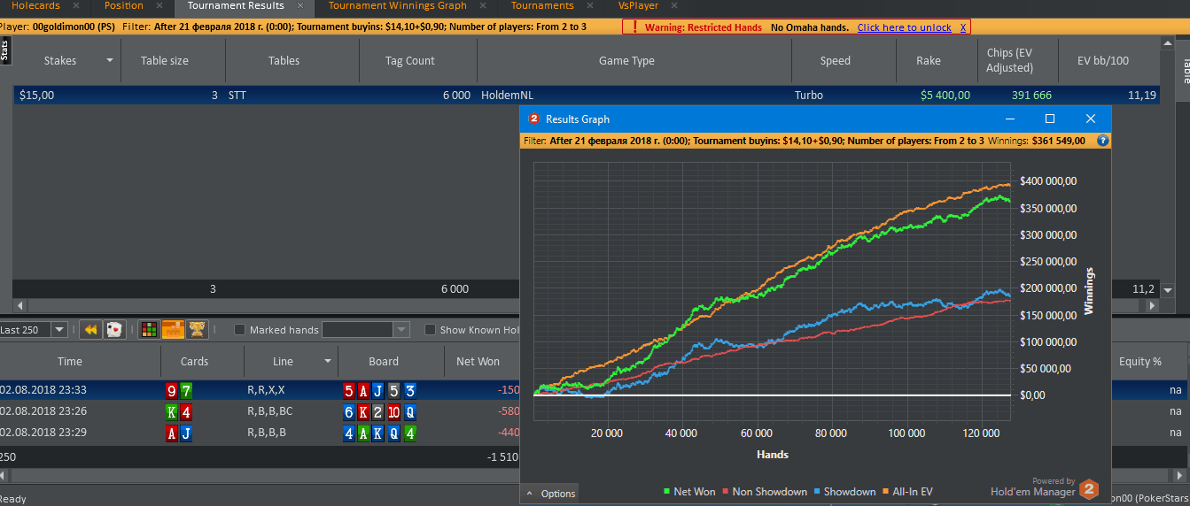The width and height of the screenshot is (1190, 506).
Task: Click the double-arrow replay hands icon
Action: [90, 330]
